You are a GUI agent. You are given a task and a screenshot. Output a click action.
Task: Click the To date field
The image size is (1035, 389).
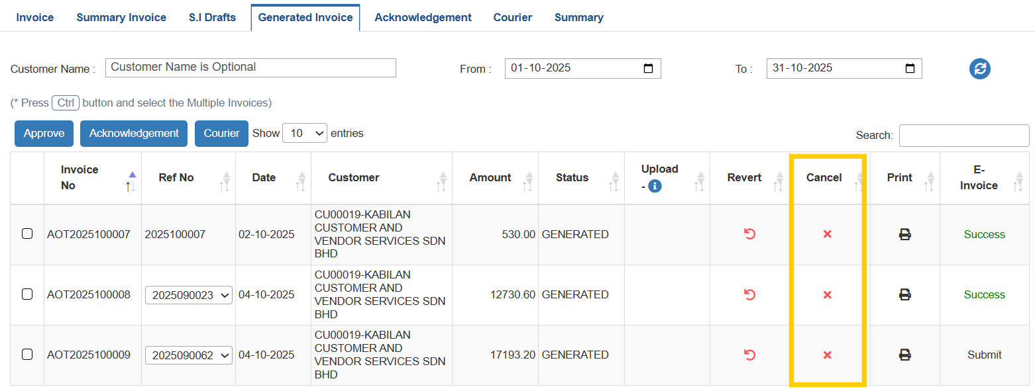(844, 68)
